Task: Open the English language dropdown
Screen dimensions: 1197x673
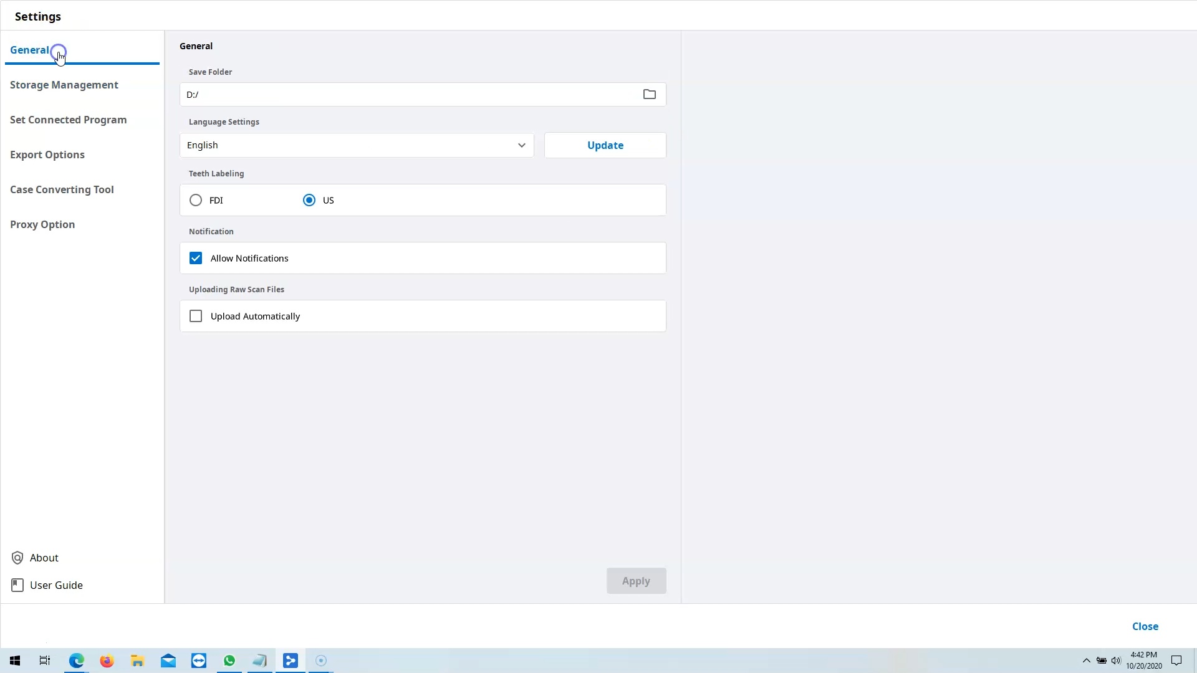Action: [x=357, y=145]
